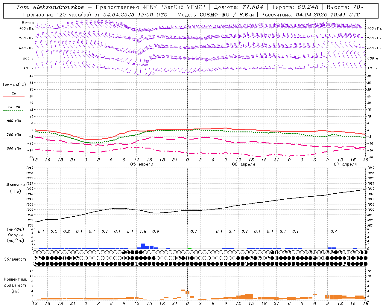Screen dimensions: 383x306
Task: Click the (мм/3ч.) units label
Action: (16, 229)
